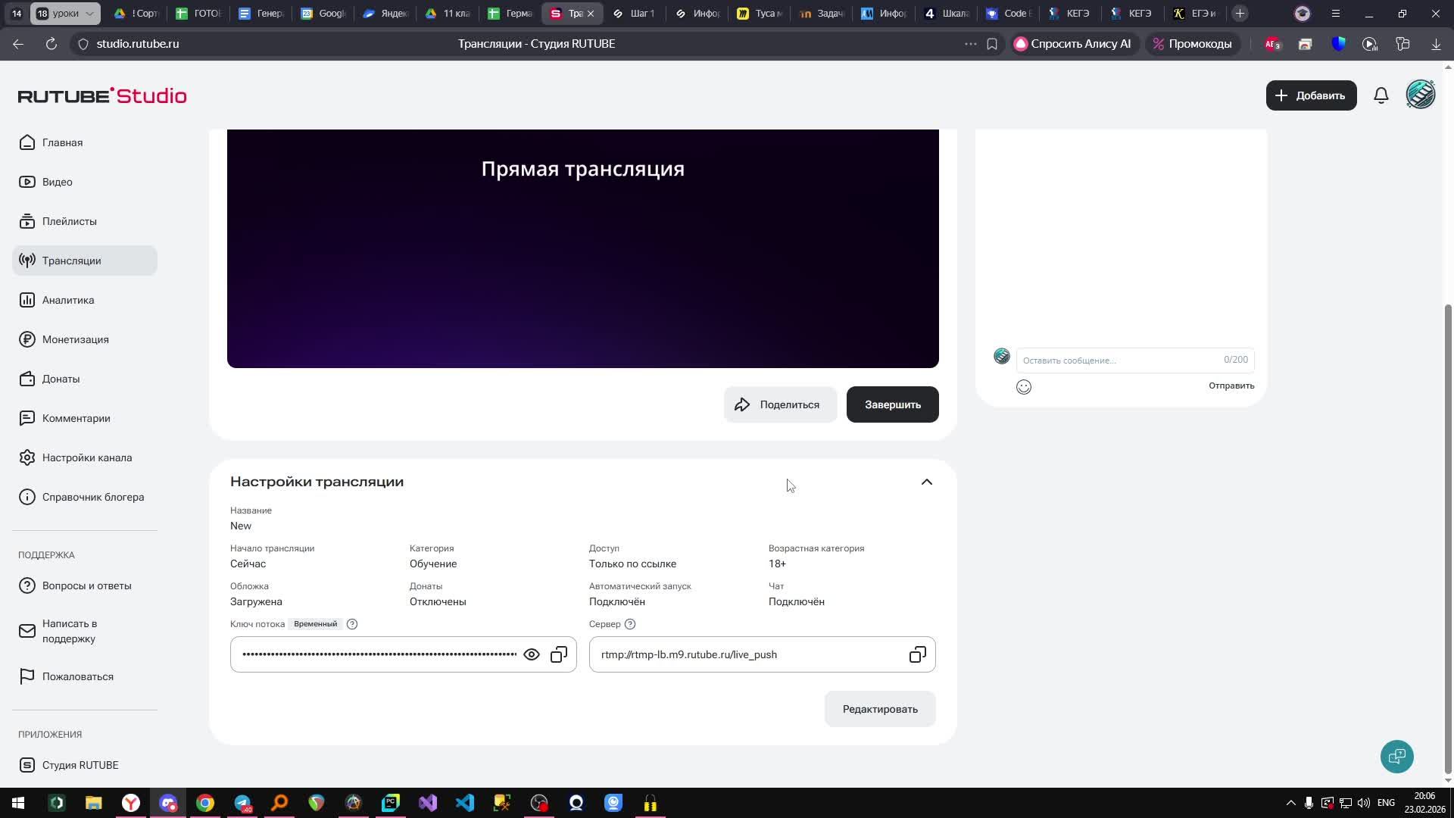
Task: Show help tooltip for Ключ потока
Action: click(x=352, y=624)
